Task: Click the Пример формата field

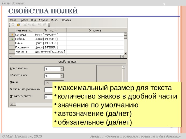Action: [49, 97]
